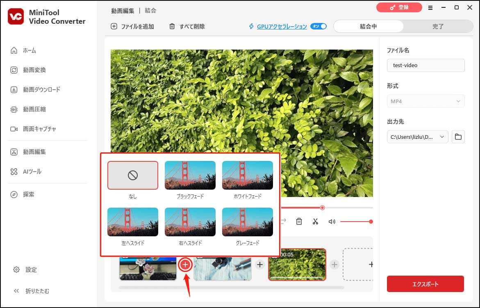Open 設定 settings
Screen dimensions: 480x308
[x=25, y=270]
